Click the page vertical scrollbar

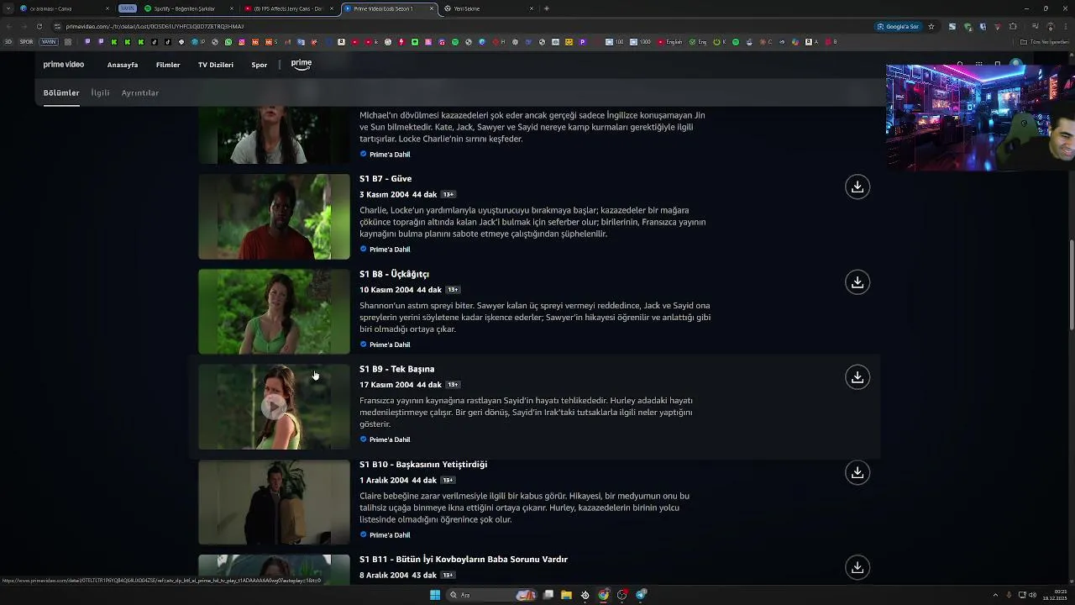[x=1071, y=286]
